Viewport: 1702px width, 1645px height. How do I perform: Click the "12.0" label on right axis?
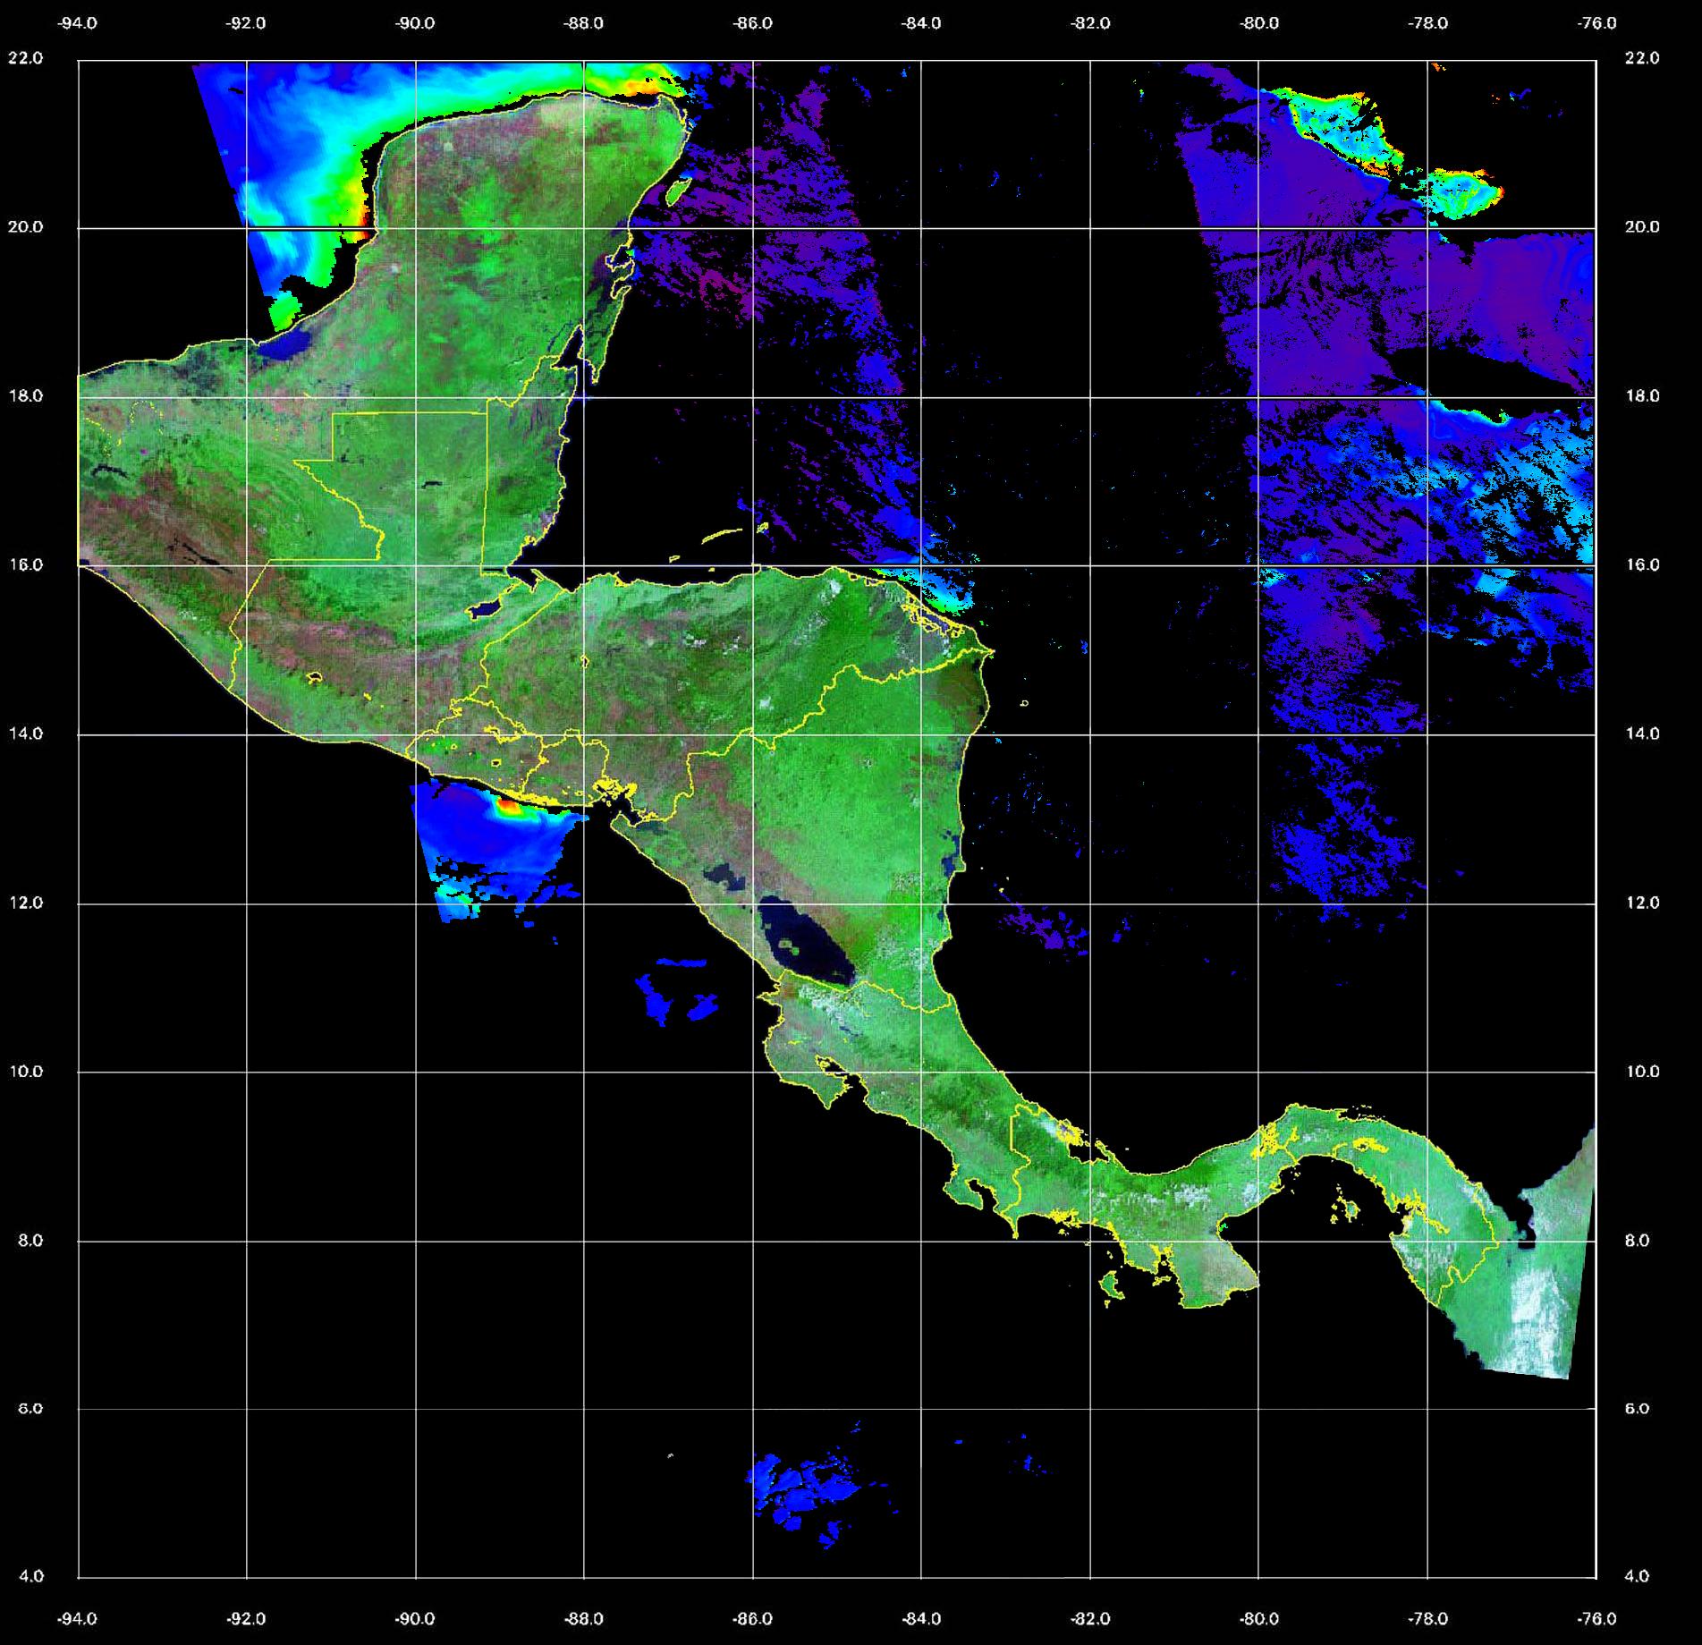(1640, 903)
